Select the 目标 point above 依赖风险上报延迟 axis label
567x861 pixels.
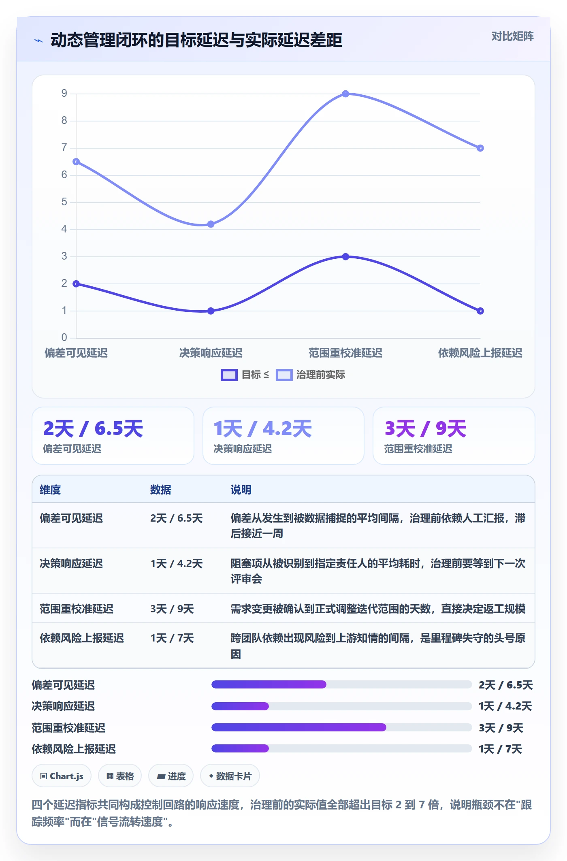480,311
